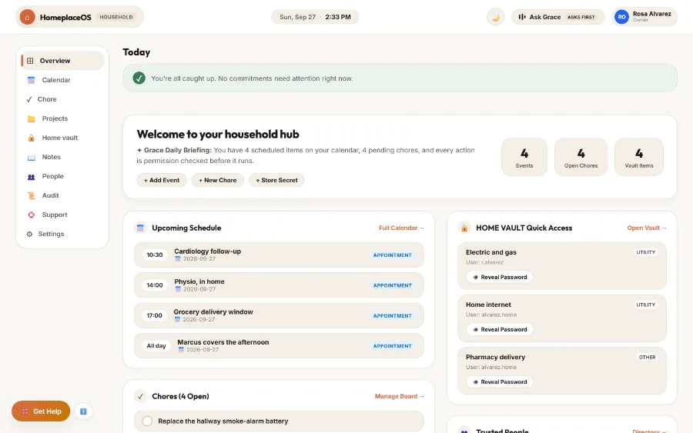Open the info icon beside Get Help

pyautogui.click(x=83, y=411)
